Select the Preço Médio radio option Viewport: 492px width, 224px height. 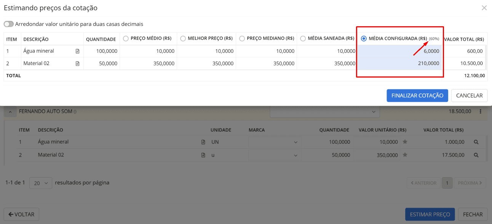click(x=126, y=38)
